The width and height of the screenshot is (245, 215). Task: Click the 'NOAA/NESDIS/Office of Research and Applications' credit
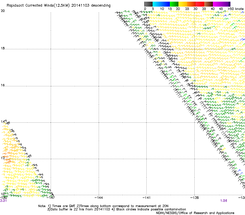click(x=195, y=213)
